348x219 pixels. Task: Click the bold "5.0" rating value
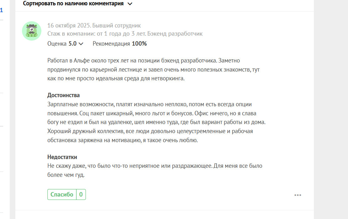coord(72,44)
